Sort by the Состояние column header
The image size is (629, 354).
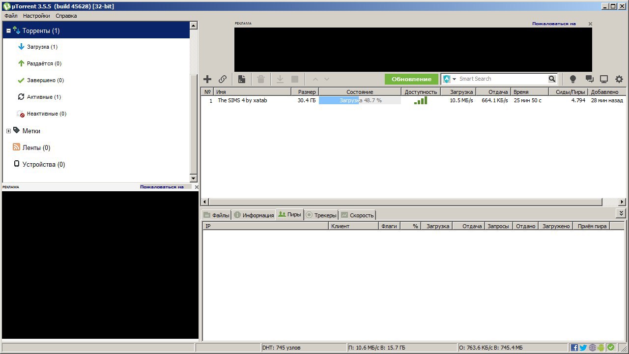click(360, 92)
